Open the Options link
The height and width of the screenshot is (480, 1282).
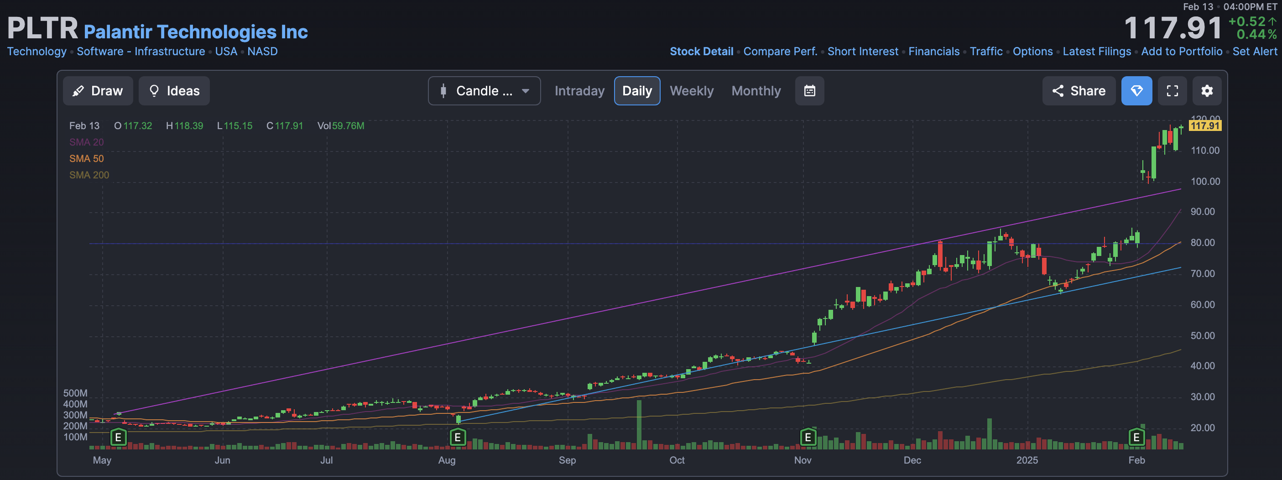click(1032, 51)
